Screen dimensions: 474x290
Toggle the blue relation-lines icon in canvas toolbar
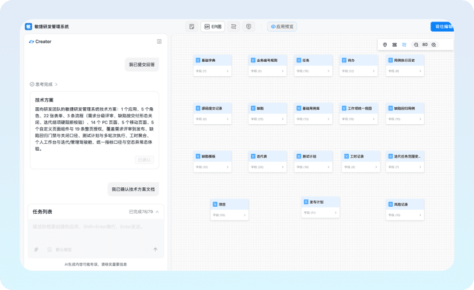(404, 45)
